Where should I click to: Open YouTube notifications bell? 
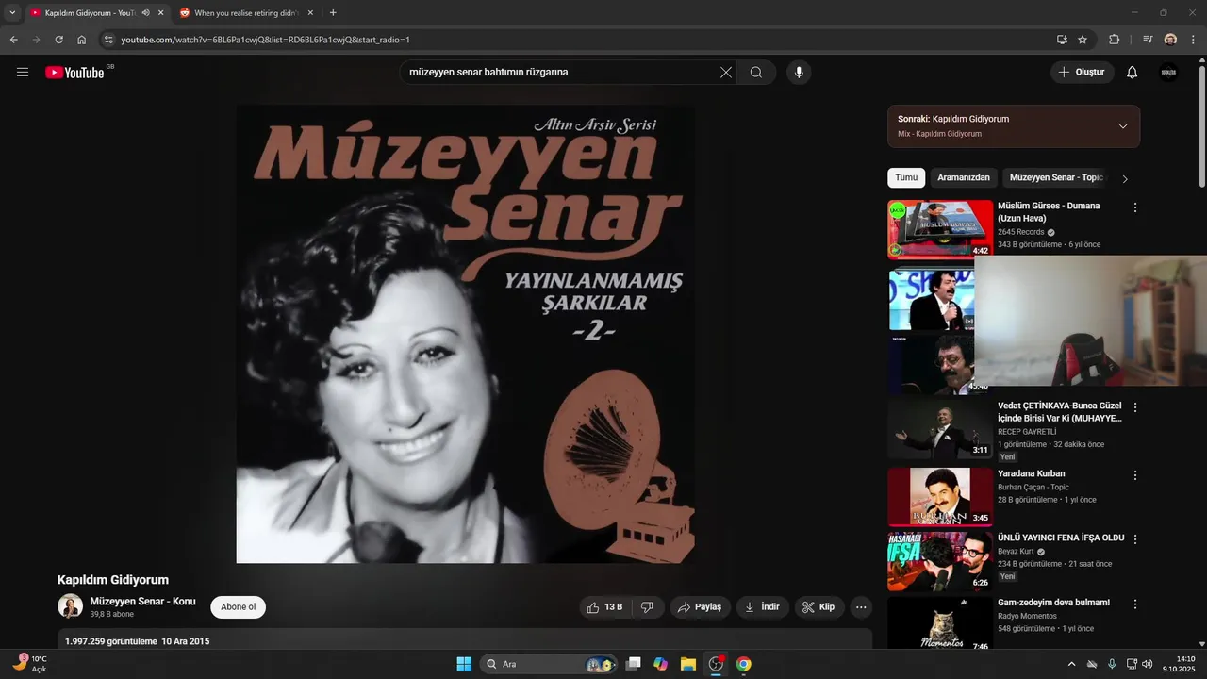(1133, 73)
